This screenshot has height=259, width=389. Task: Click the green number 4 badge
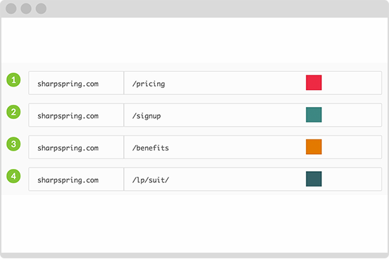pyautogui.click(x=13, y=176)
